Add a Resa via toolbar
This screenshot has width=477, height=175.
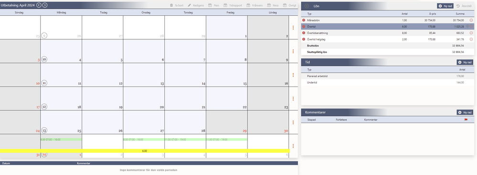pyautogui.click(x=273, y=5)
